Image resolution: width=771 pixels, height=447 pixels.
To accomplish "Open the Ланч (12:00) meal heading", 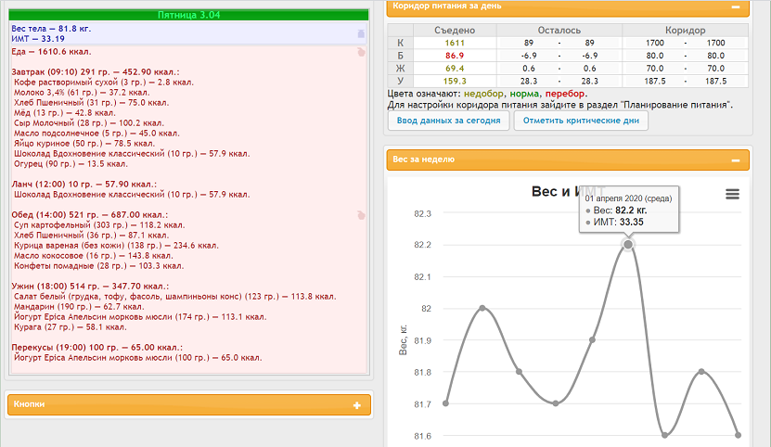I will click(x=84, y=185).
